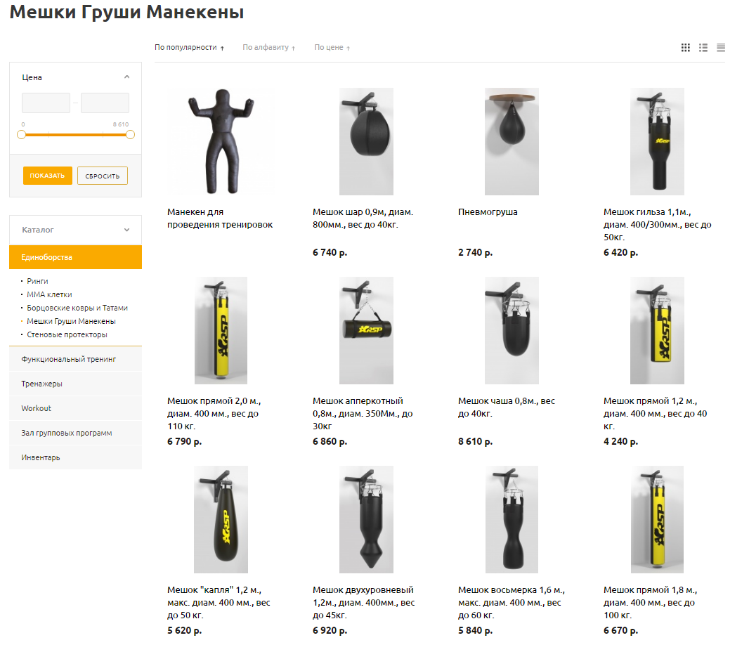Click the 5 620 р. price text
The image size is (749, 652).
184,631
